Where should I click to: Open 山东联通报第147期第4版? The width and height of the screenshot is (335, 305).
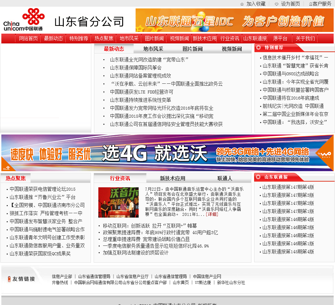click(x=288, y=187)
